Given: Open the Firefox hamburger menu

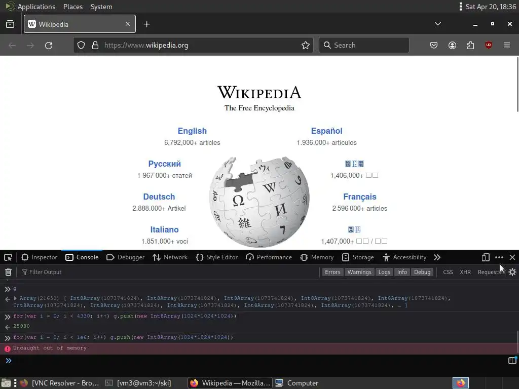Looking at the screenshot, I should click(x=507, y=45).
